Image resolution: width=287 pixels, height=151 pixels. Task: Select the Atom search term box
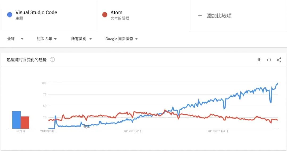click(x=116, y=12)
